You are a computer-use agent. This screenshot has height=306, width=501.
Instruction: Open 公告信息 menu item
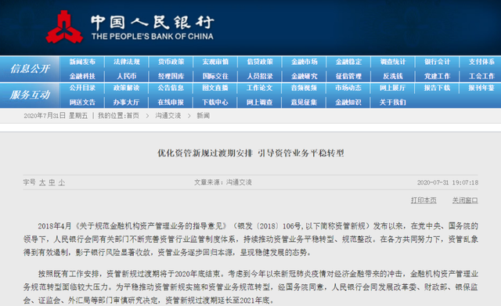point(171,88)
